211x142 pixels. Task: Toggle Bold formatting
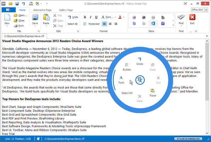coord(85,17)
